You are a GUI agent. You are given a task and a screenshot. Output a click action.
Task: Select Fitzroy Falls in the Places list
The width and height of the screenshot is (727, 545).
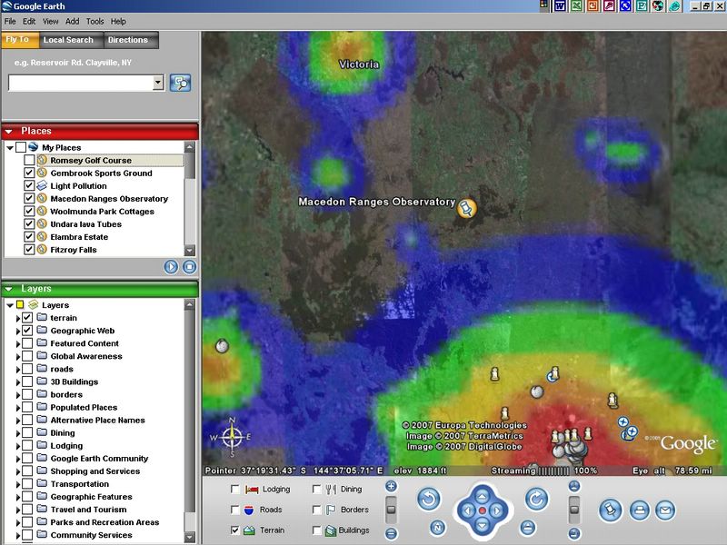click(74, 250)
